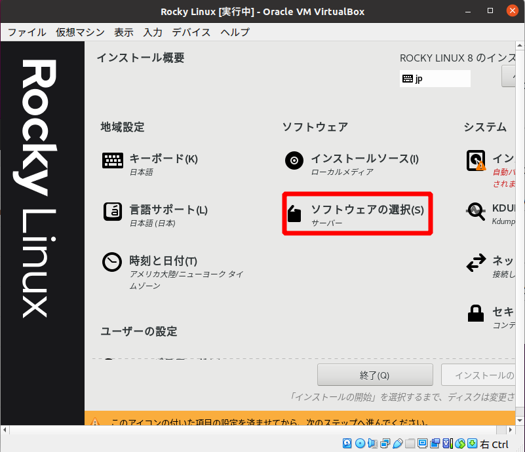
Task: Open install destination disk with warning
Action: [x=490, y=169]
